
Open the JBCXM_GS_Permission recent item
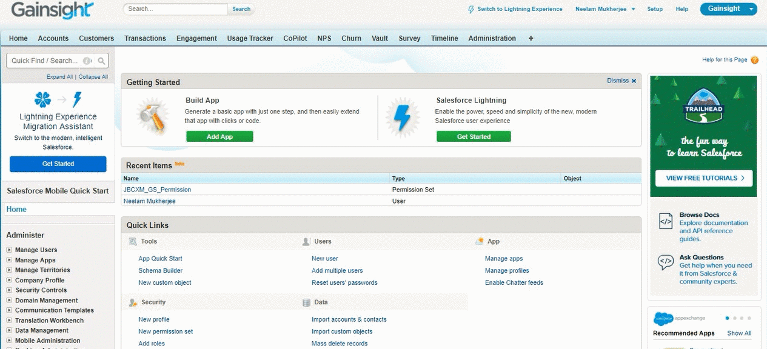coord(157,190)
